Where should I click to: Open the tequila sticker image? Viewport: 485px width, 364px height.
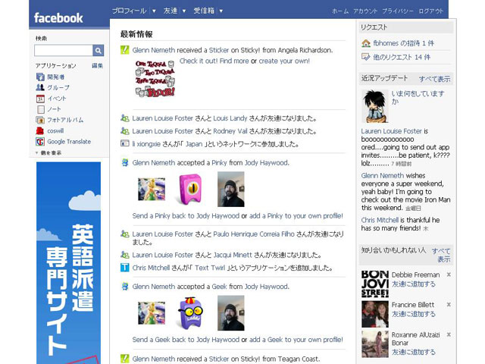pyautogui.click(x=155, y=78)
